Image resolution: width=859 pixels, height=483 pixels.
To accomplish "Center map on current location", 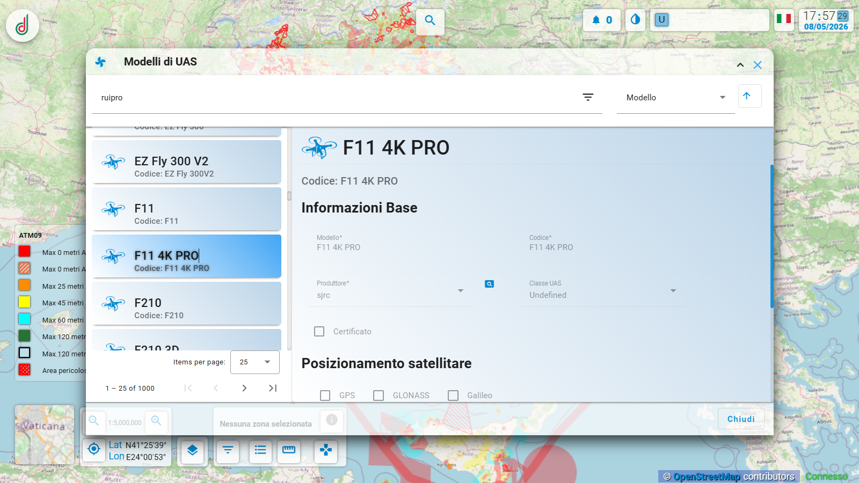I will click(94, 449).
